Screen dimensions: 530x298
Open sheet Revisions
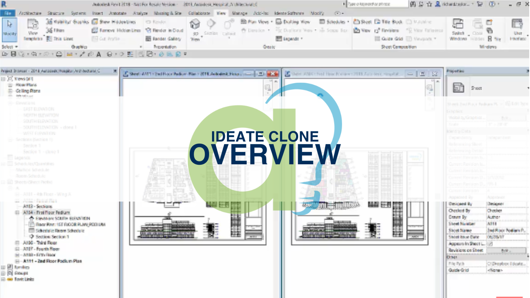tap(387, 30)
